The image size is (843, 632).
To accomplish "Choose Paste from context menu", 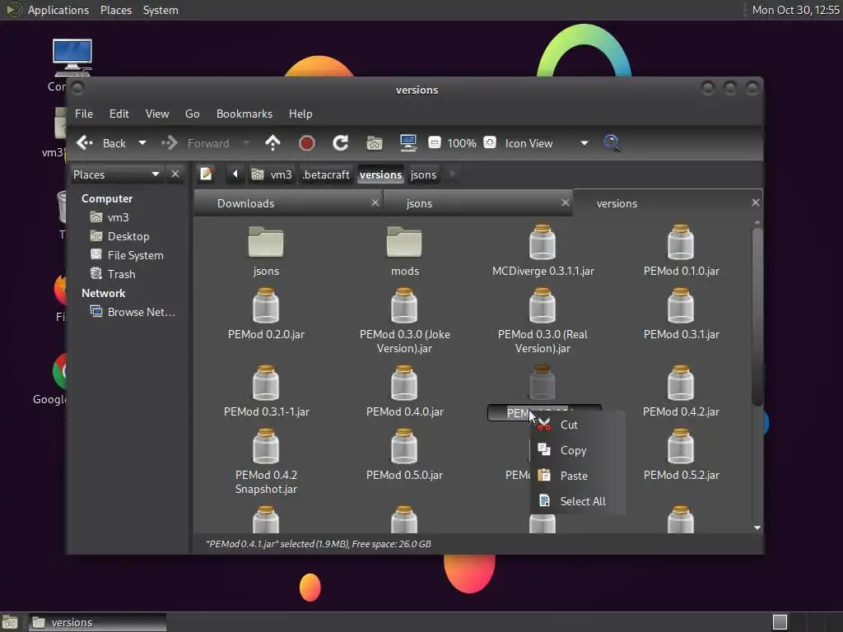I will (x=578, y=476).
